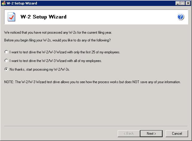Click the NOTE about test drive not saving
This screenshot has width=192, height=141.
pos(92,82)
